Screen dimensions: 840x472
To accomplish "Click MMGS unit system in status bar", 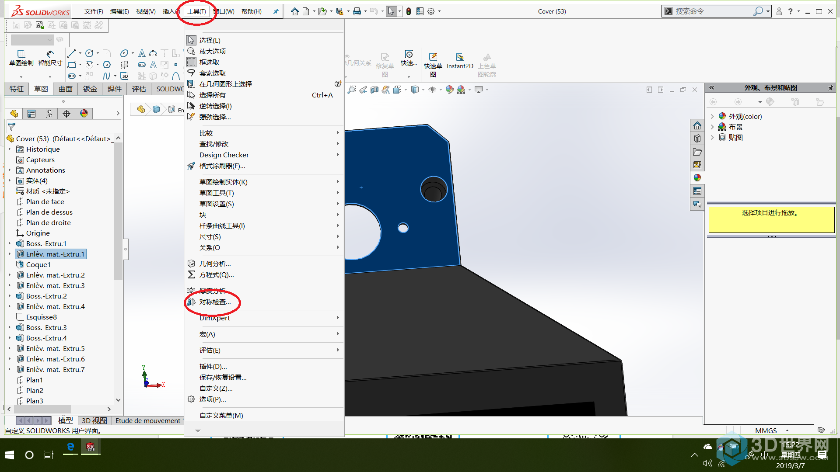I will coord(766,430).
